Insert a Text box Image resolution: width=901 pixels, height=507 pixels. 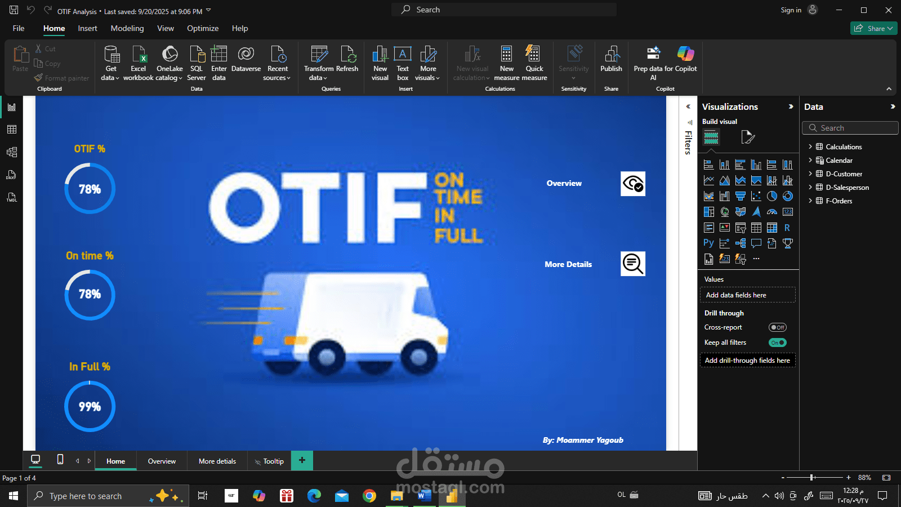(403, 63)
